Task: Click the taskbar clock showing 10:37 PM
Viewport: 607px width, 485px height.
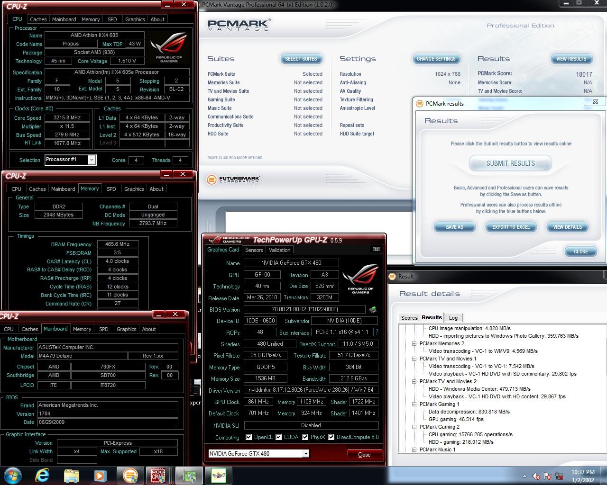Action: pos(583,476)
